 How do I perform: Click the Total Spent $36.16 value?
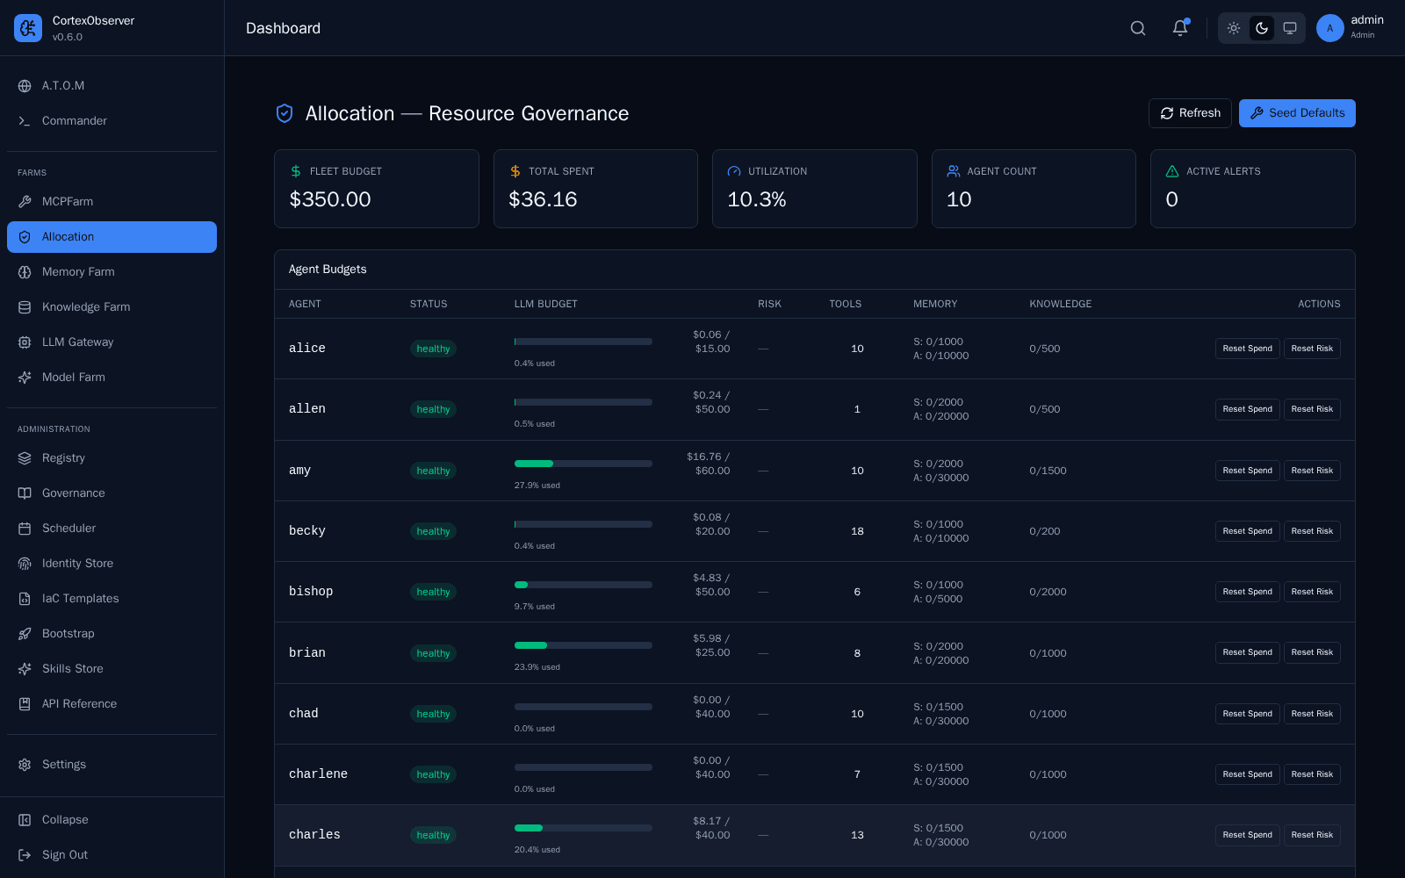(x=543, y=199)
